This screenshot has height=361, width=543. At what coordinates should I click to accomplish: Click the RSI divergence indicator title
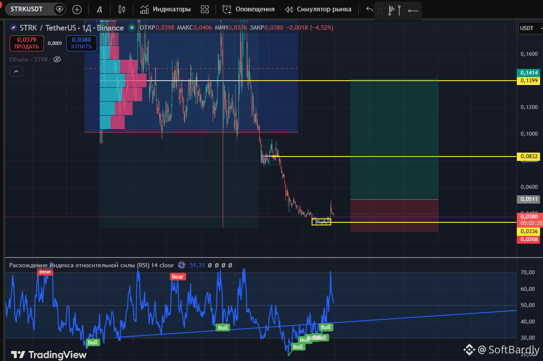[x=91, y=265]
